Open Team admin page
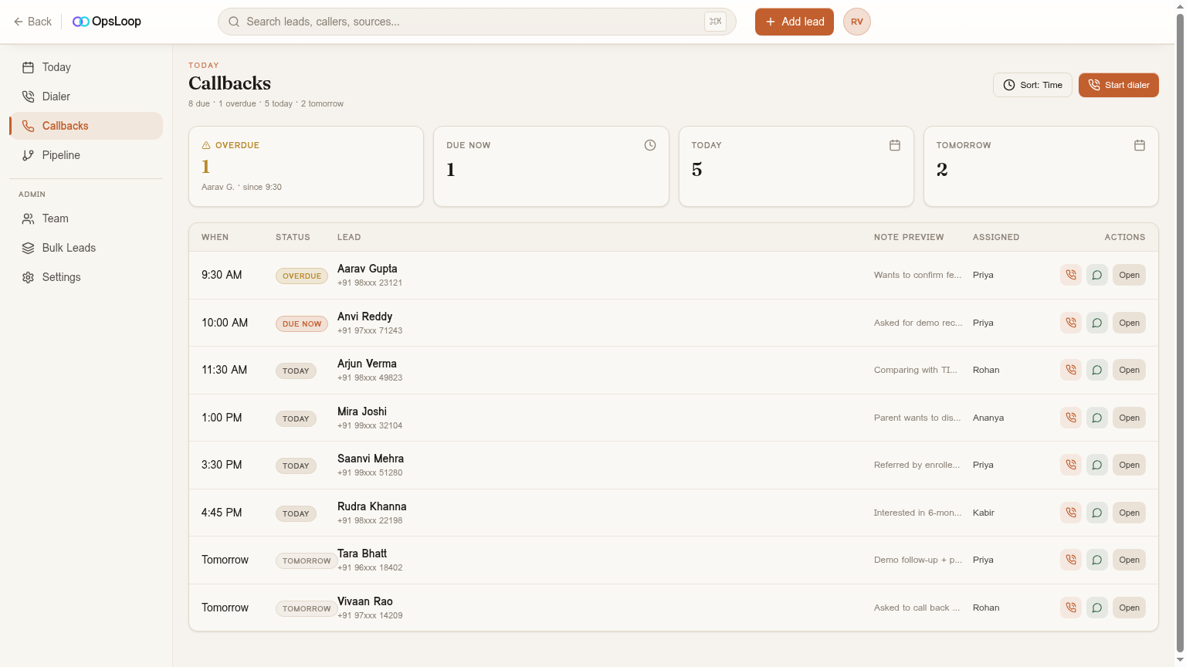 pos(86,218)
